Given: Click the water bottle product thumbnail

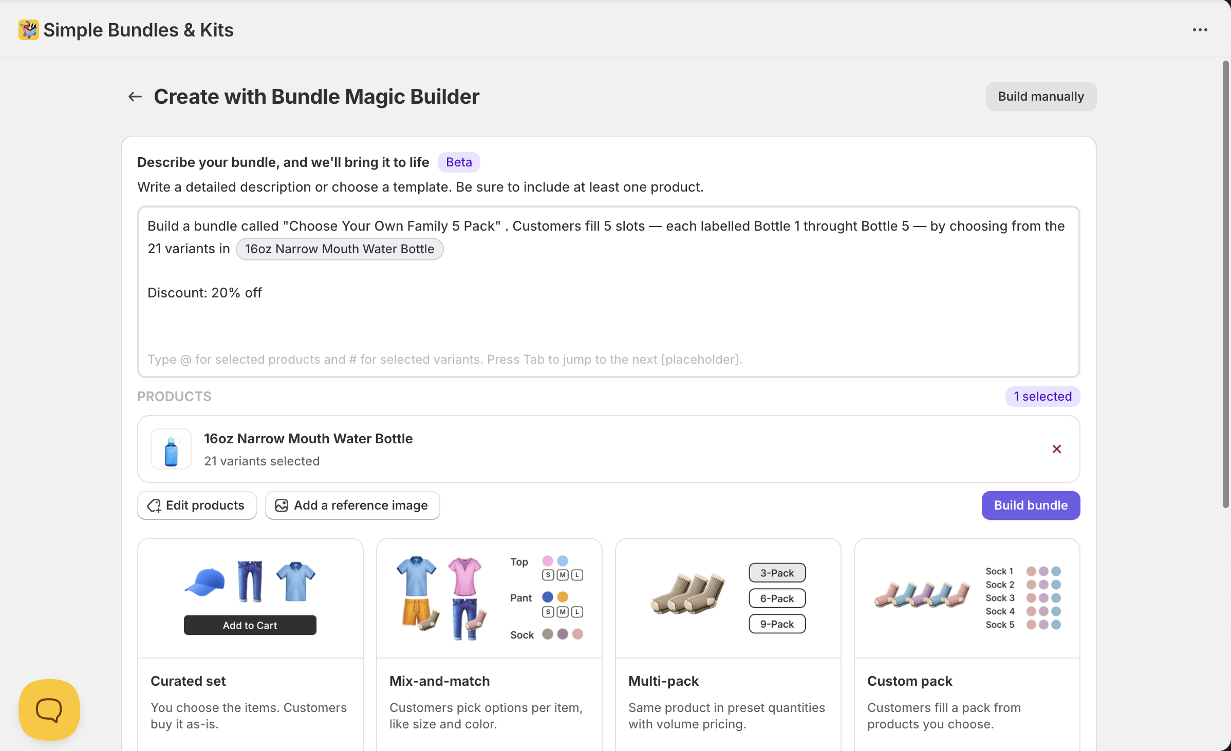Looking at the screenshot, I should (171, 449).
